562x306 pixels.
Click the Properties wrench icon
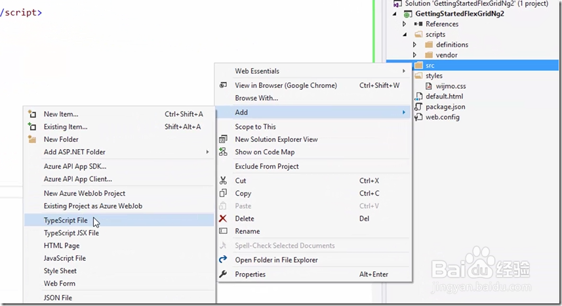(x=223, y=274)
